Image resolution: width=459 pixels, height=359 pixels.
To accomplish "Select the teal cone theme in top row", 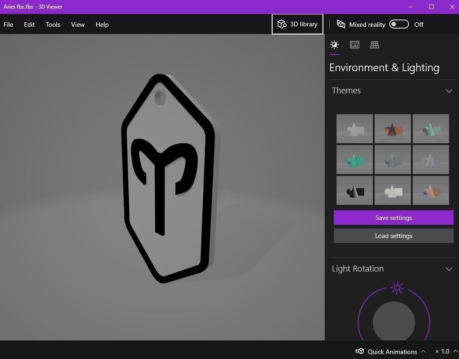I will [x=430, y=129].
